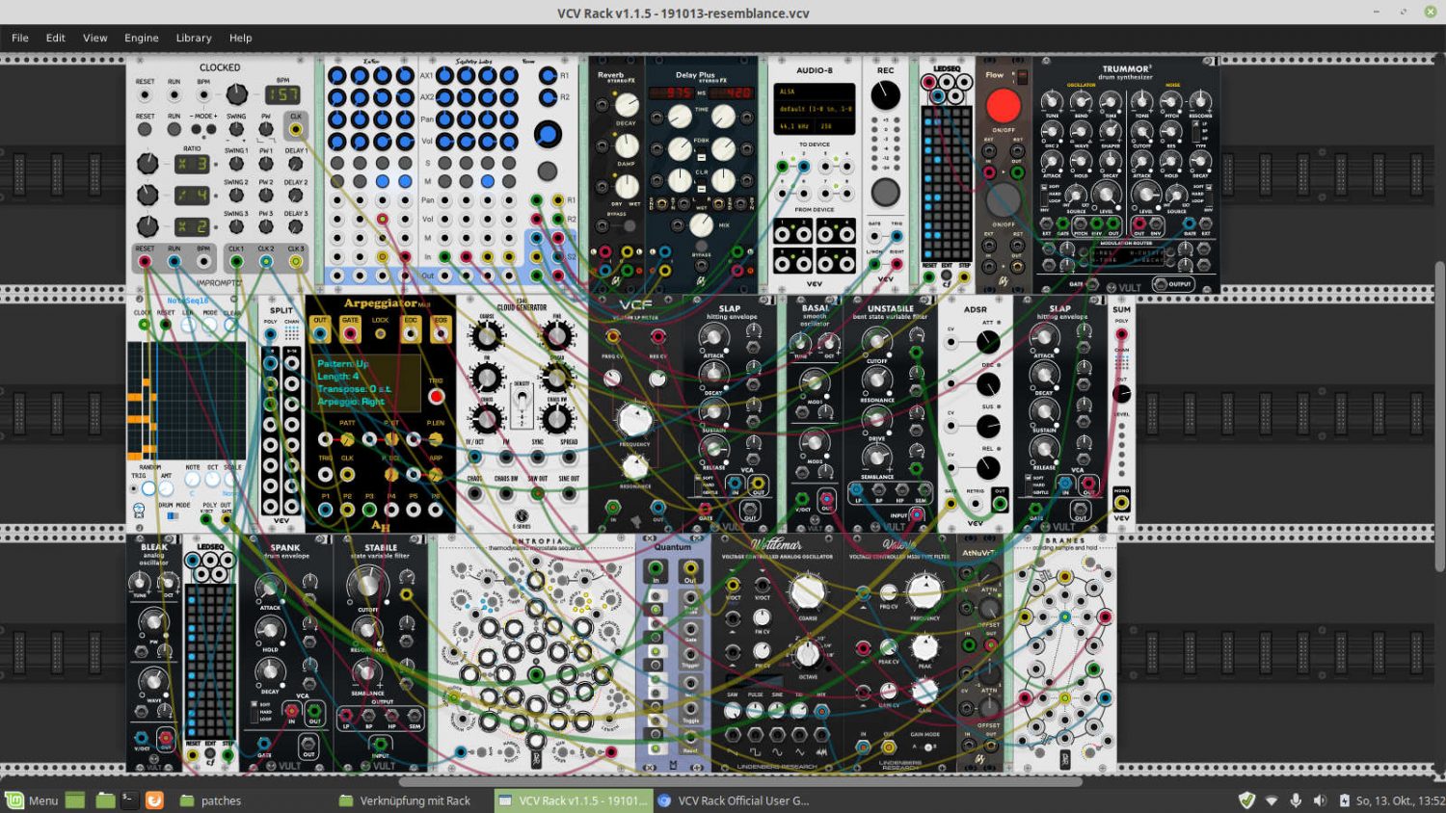This screenshot has width=1446, height=813.
Task: Open the Library menu
Action: point(194,38)
